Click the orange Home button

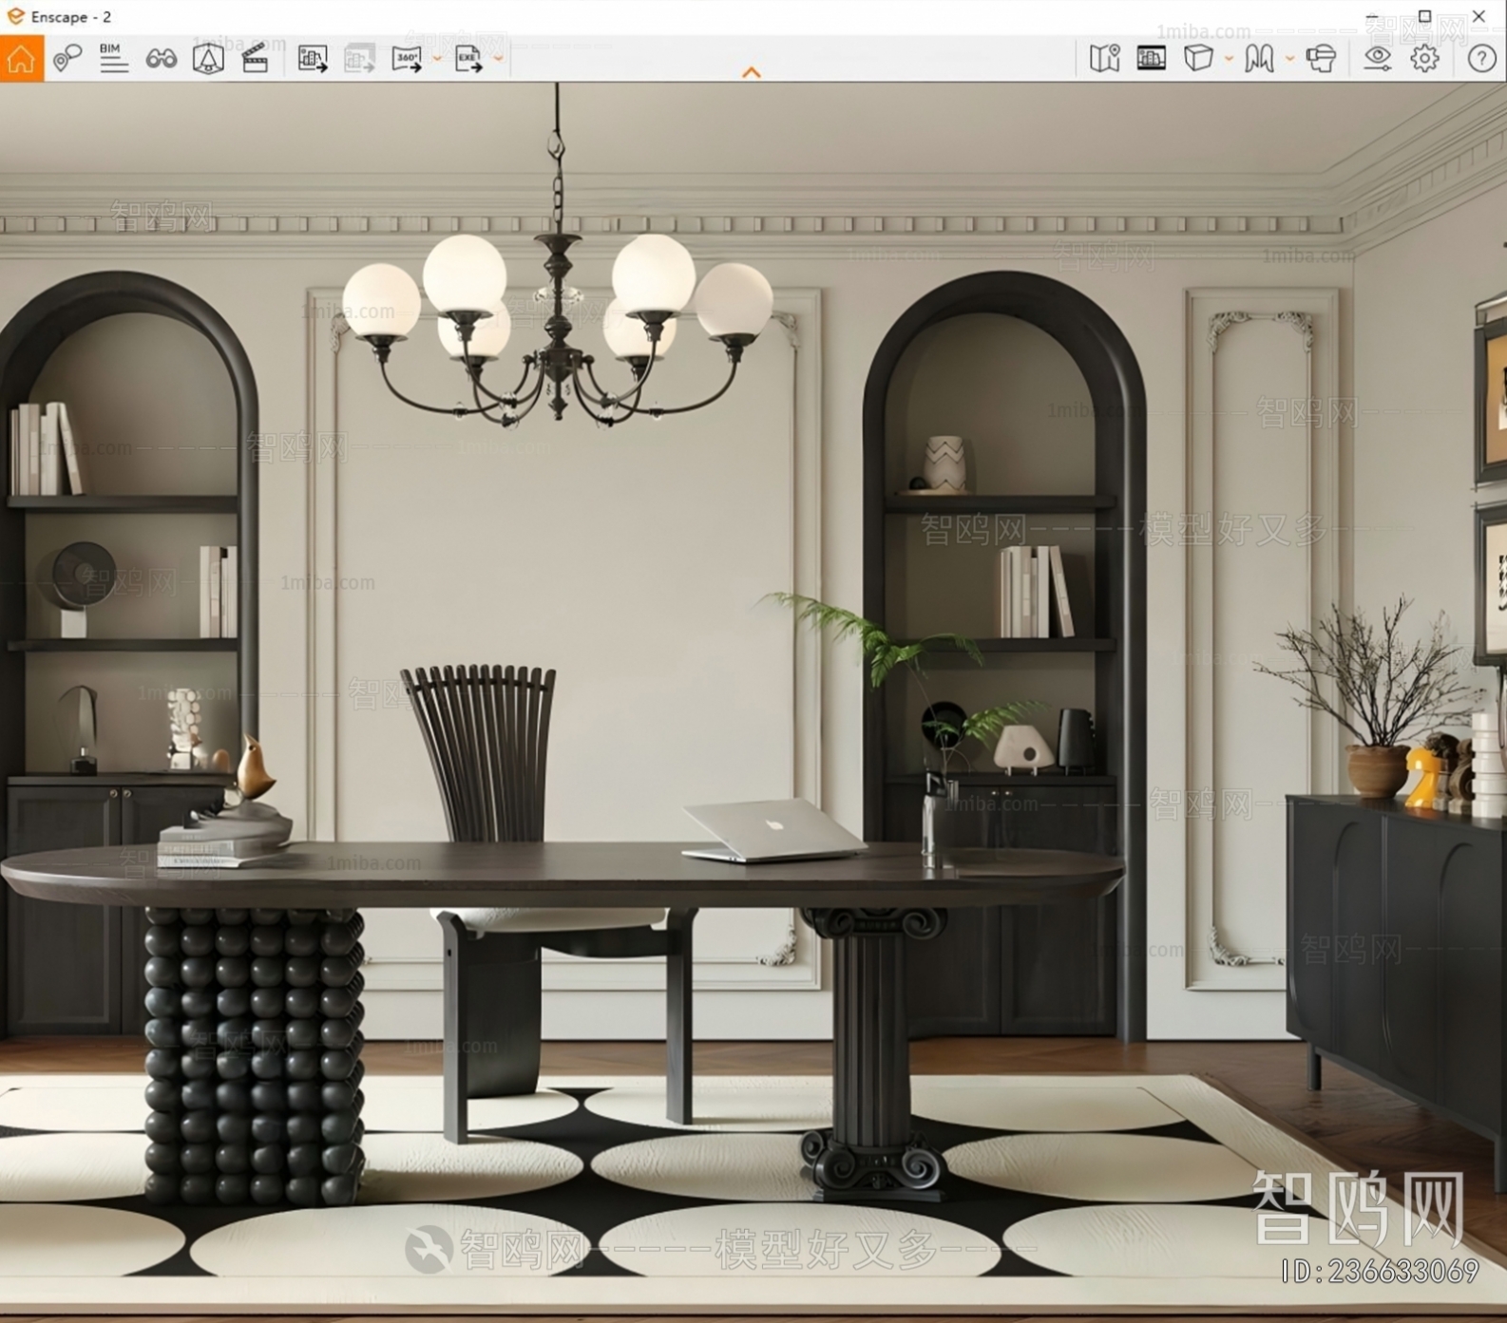[x=21, y=59]
